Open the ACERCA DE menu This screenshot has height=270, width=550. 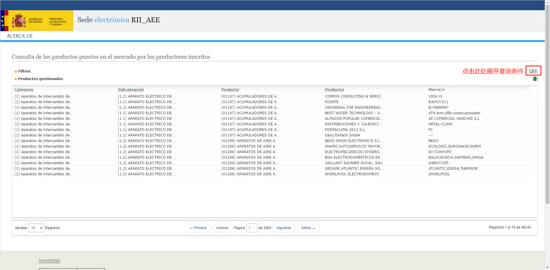click(x=20, y=36)
